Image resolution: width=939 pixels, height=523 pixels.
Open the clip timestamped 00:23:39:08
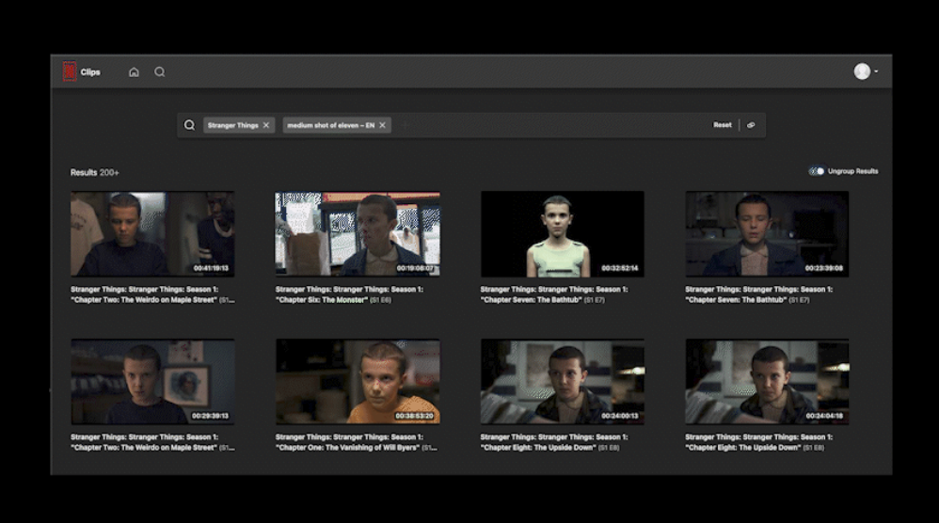coord(767,234)
